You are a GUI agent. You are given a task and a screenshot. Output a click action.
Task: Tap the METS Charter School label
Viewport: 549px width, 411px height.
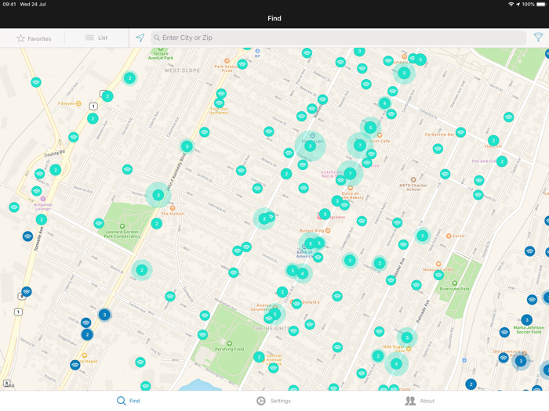point(413,187)
